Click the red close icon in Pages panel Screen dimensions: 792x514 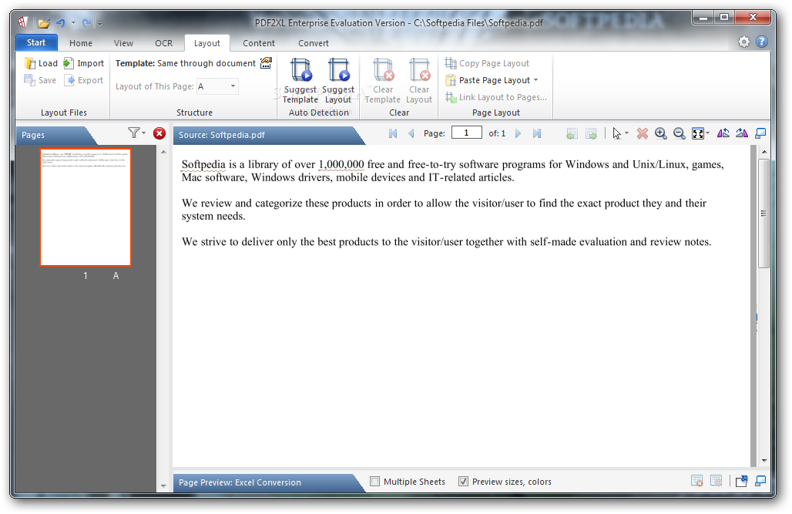point(159,133)
